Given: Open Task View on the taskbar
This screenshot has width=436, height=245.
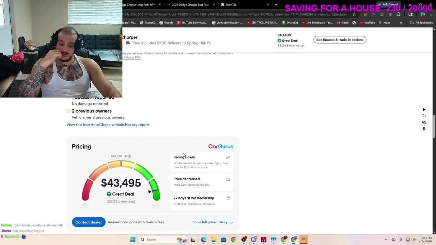Looking at the screenshot, I should pyautogui.click(x=193, y=240).
